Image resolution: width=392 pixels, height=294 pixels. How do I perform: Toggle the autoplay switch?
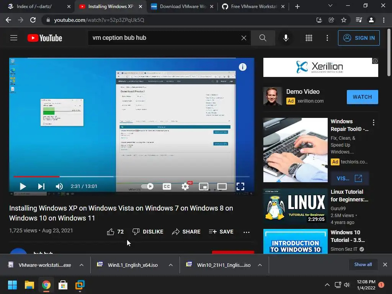(147, 186)
